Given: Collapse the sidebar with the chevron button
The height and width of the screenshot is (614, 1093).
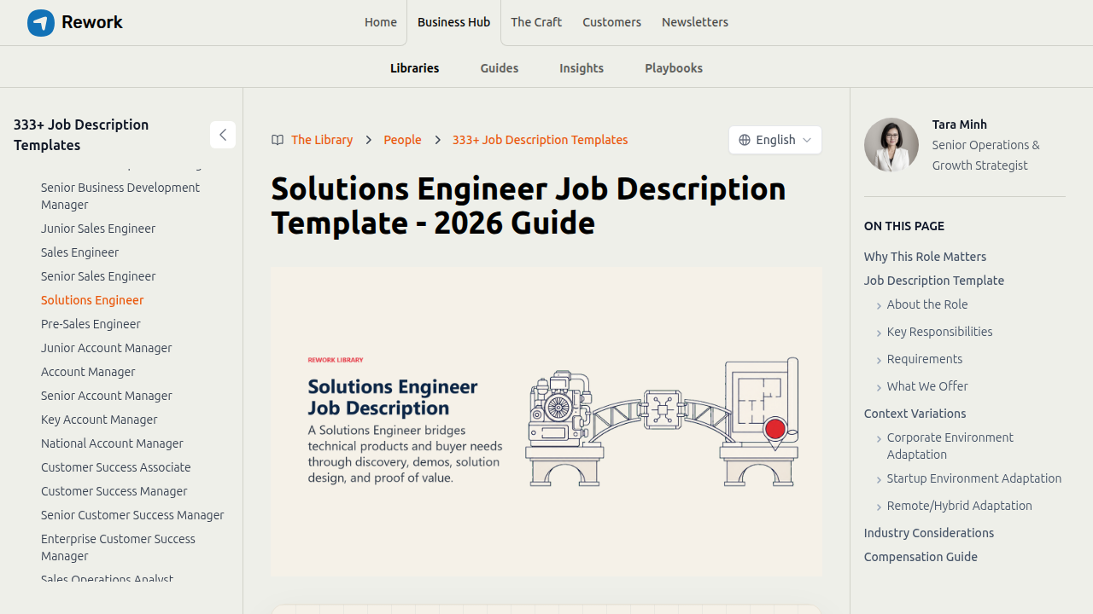Looking at the screenshot, I should pos(223,135).
